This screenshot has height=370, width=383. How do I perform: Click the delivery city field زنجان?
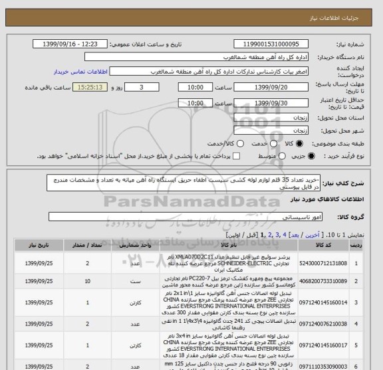point(271,131)
